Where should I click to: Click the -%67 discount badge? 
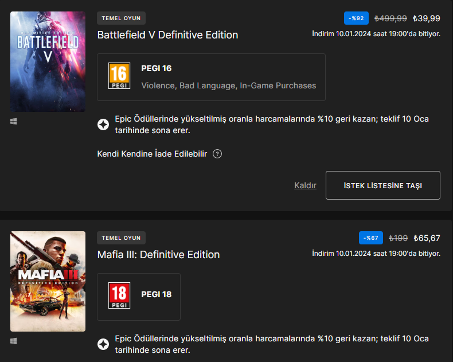pos(370,238)
